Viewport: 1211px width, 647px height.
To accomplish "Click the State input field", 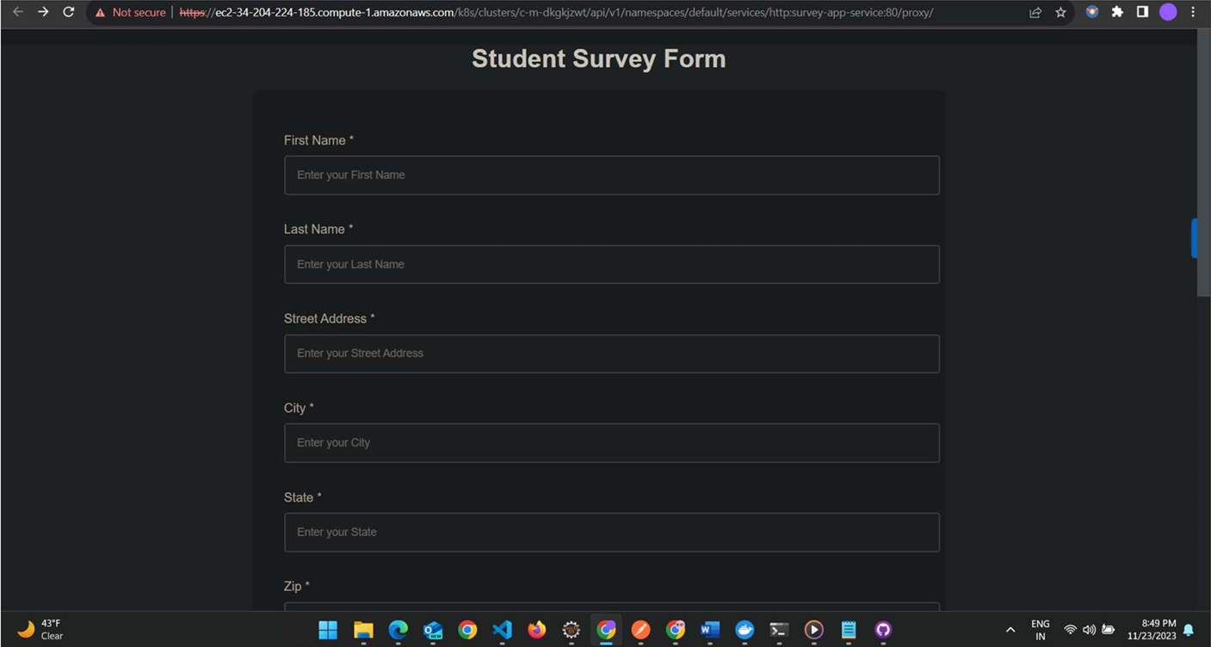I will click(x=611, y=533).
